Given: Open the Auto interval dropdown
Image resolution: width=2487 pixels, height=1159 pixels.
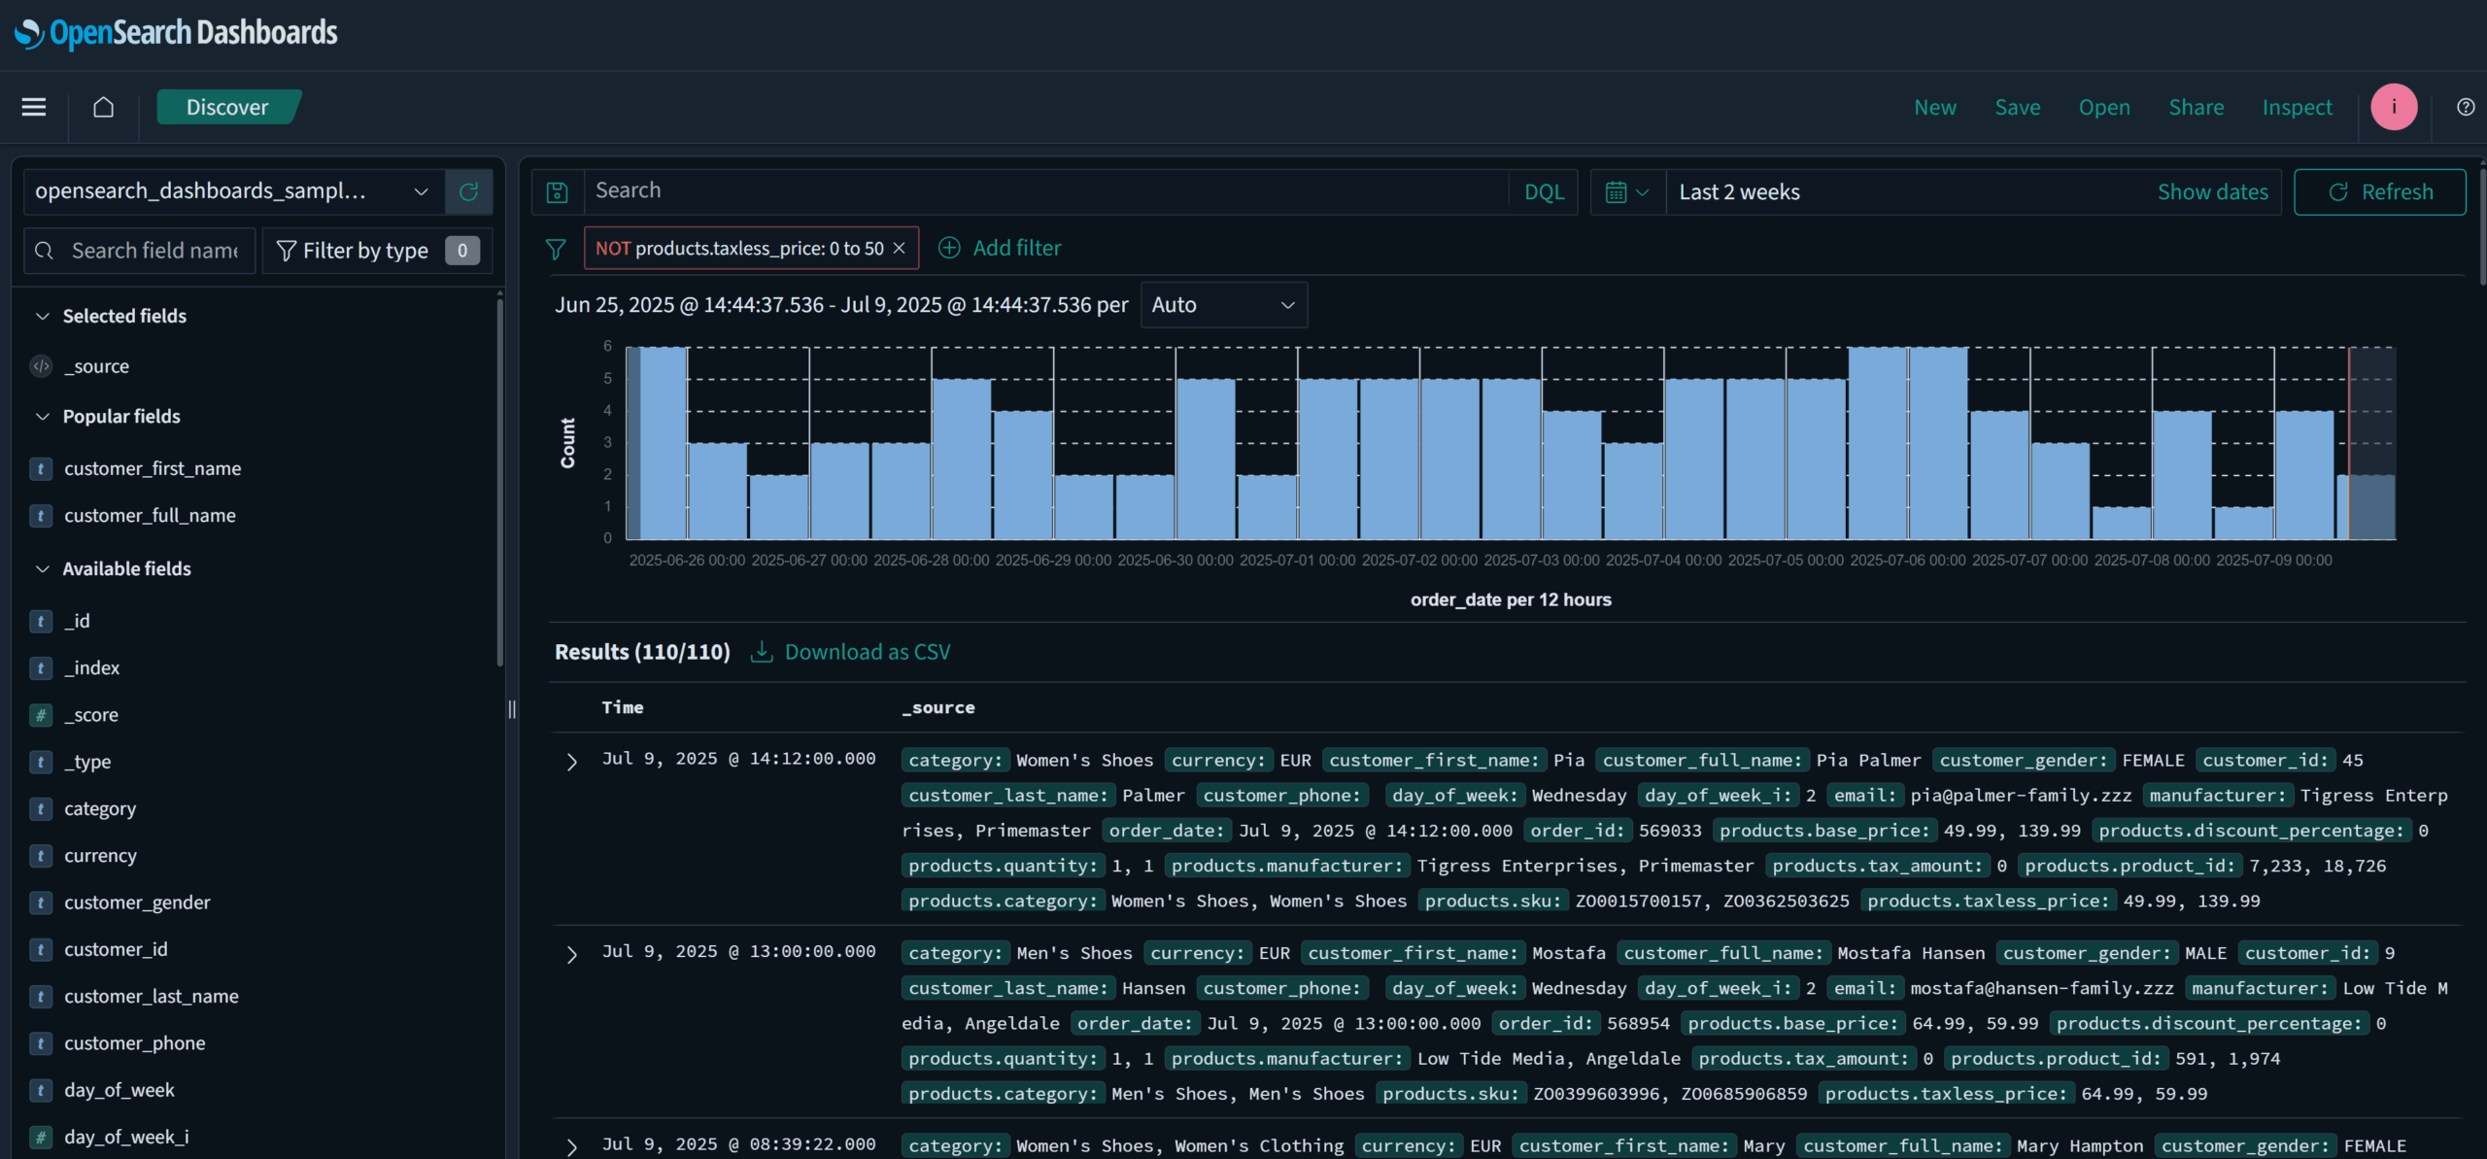Looking at the screenshot, I should tap(1223, 304).
